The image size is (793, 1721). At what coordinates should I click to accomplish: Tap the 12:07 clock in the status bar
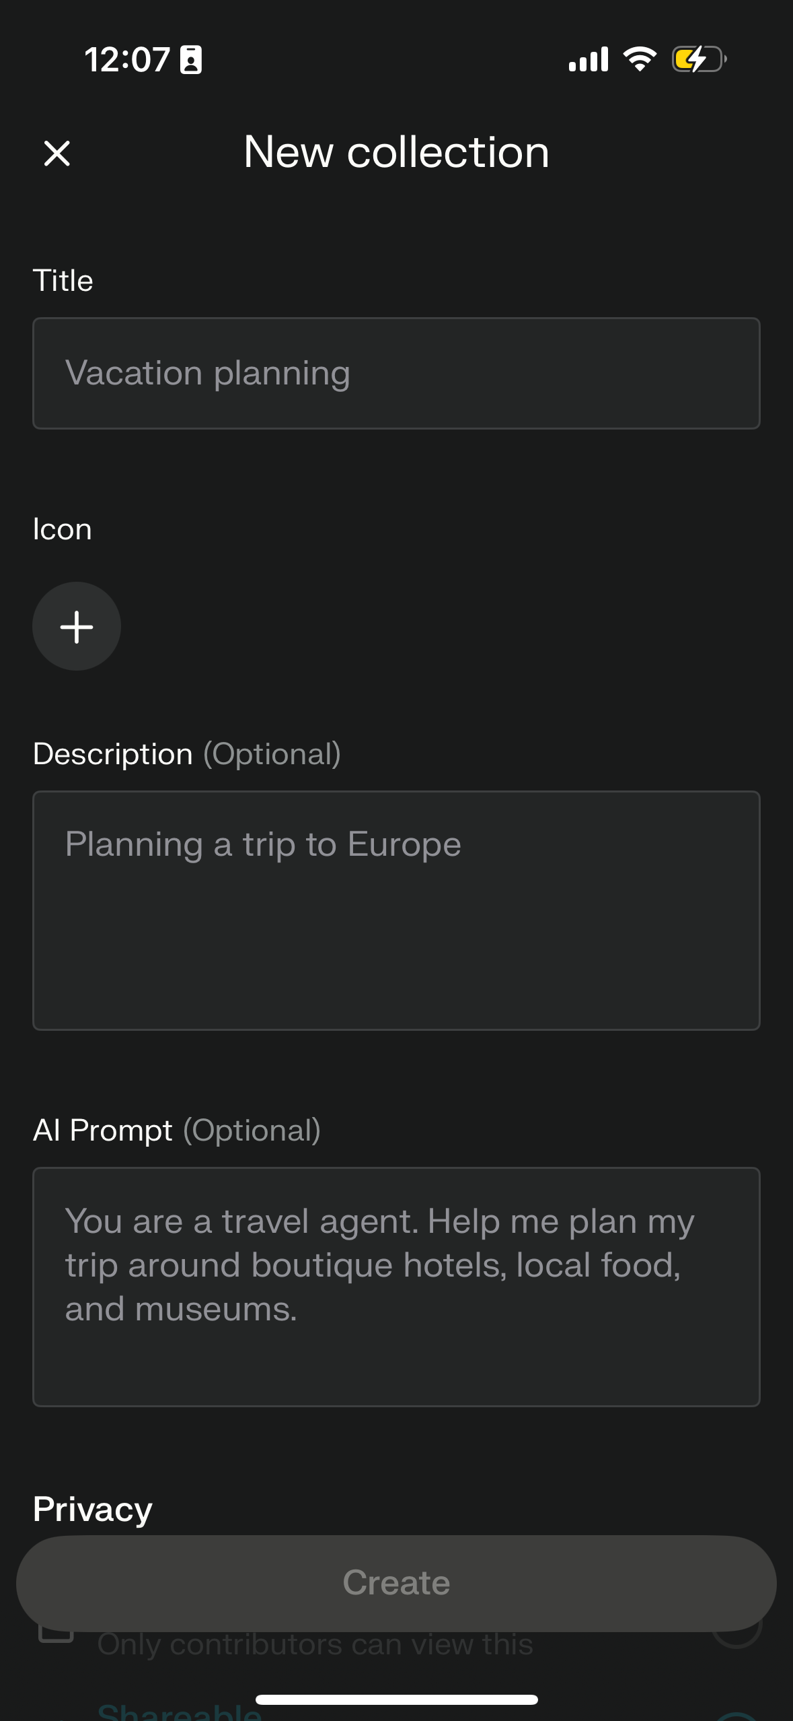coord(127,60)
